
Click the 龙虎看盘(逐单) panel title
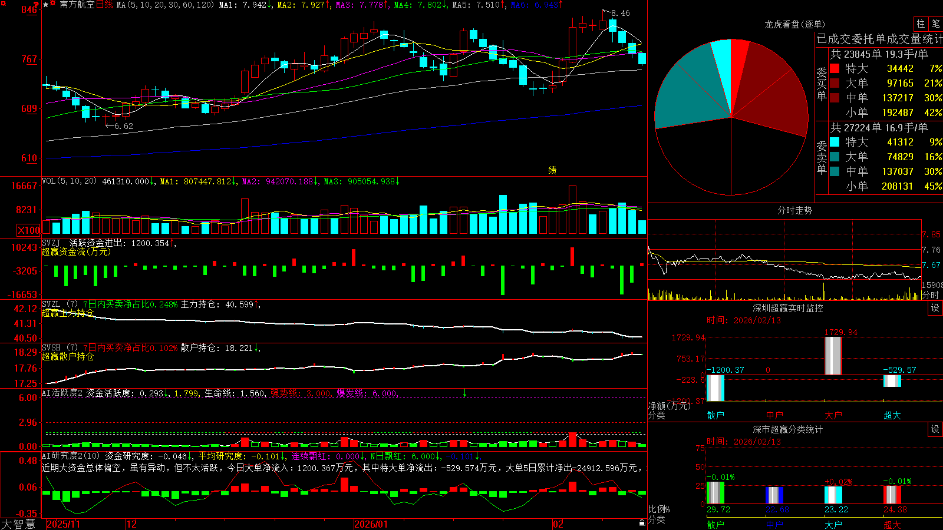pos(794,24)
